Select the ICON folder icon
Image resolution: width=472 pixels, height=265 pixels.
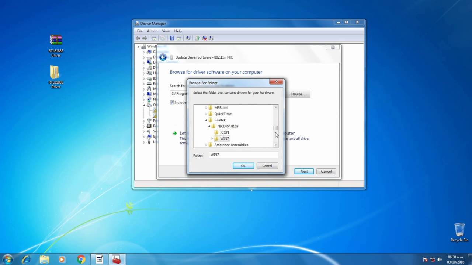point(216,132)
